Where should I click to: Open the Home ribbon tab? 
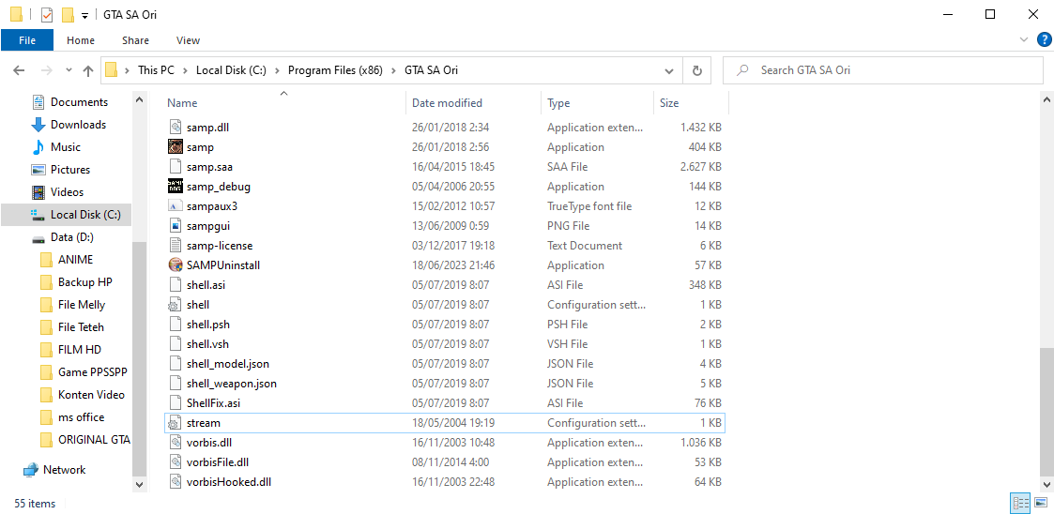tap(81, 40)
